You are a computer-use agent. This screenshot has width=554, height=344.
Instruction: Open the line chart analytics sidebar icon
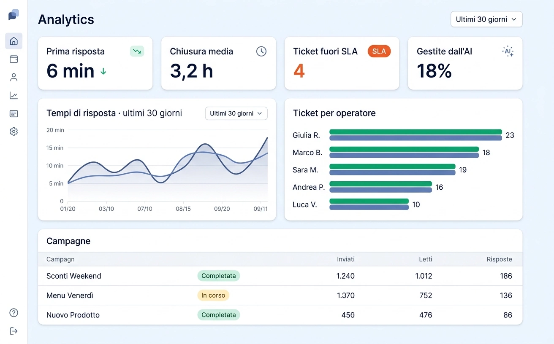(14, 95)
